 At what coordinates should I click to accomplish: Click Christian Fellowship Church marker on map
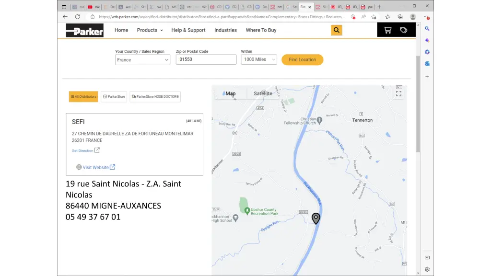pyautogui.click(x=319, y=120)
